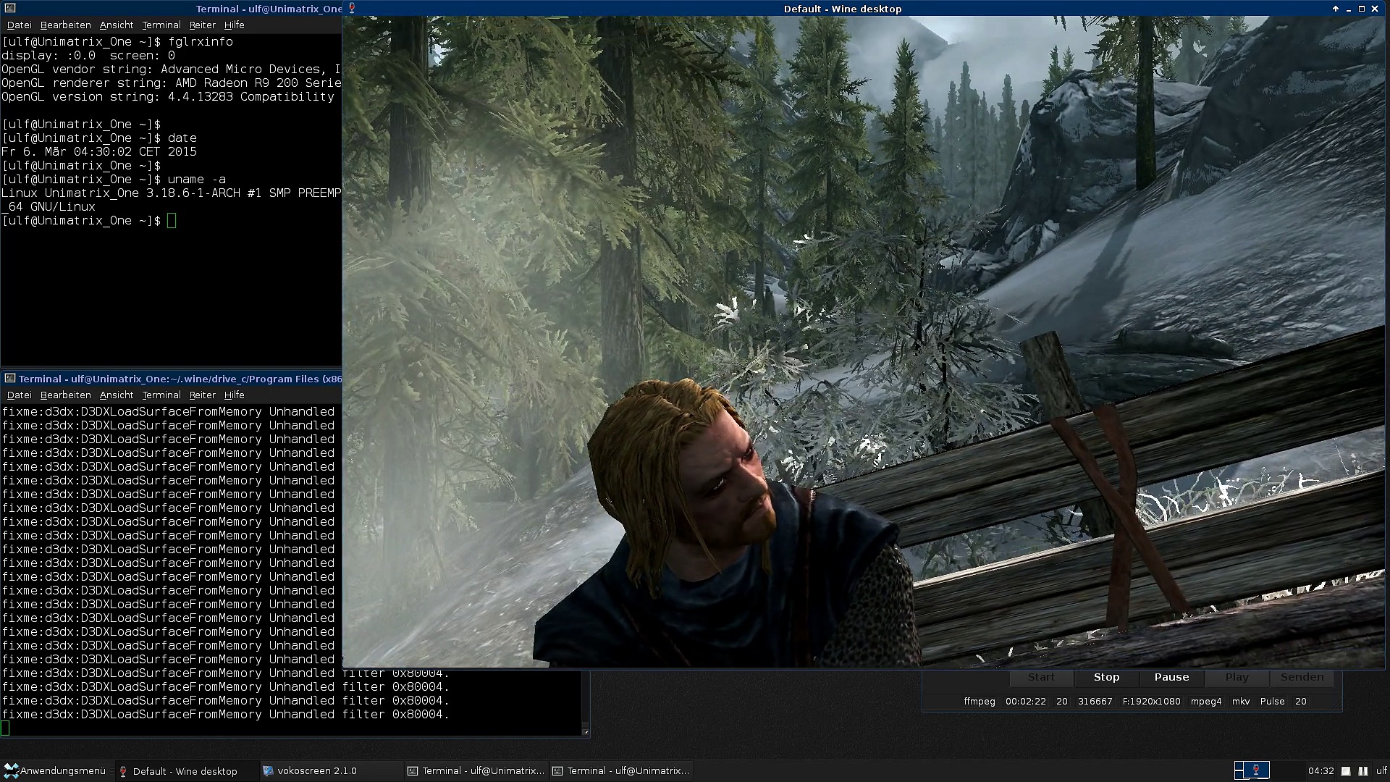
Task: Click the wine glass icon in Wine titlebar
Action: [x=352, y=9]
